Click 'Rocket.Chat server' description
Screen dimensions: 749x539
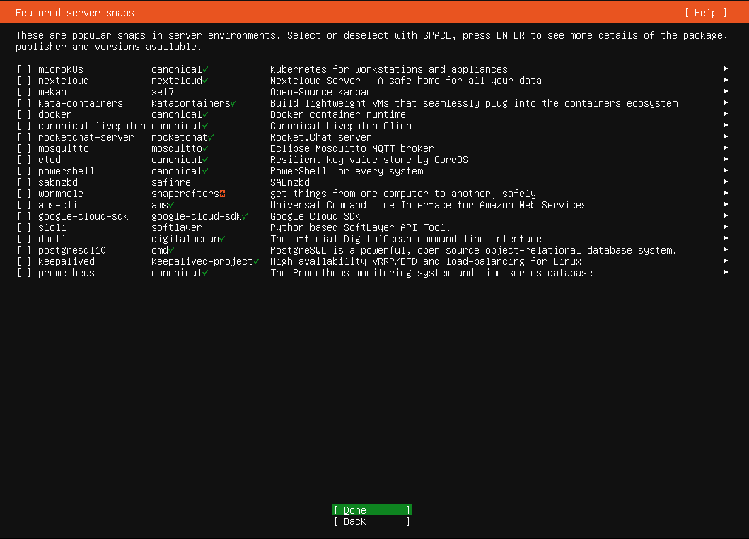tap(321, 137)
